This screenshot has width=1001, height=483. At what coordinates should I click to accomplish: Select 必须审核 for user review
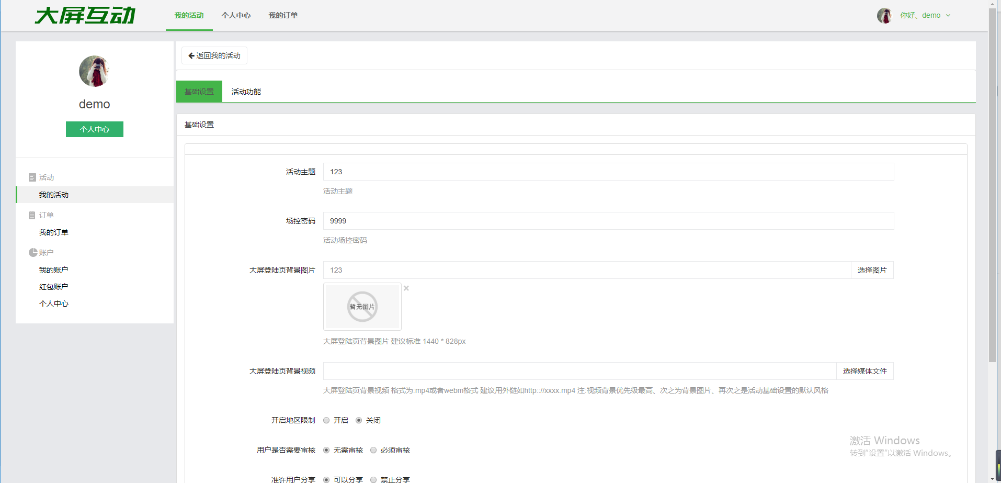coord(373,450)
